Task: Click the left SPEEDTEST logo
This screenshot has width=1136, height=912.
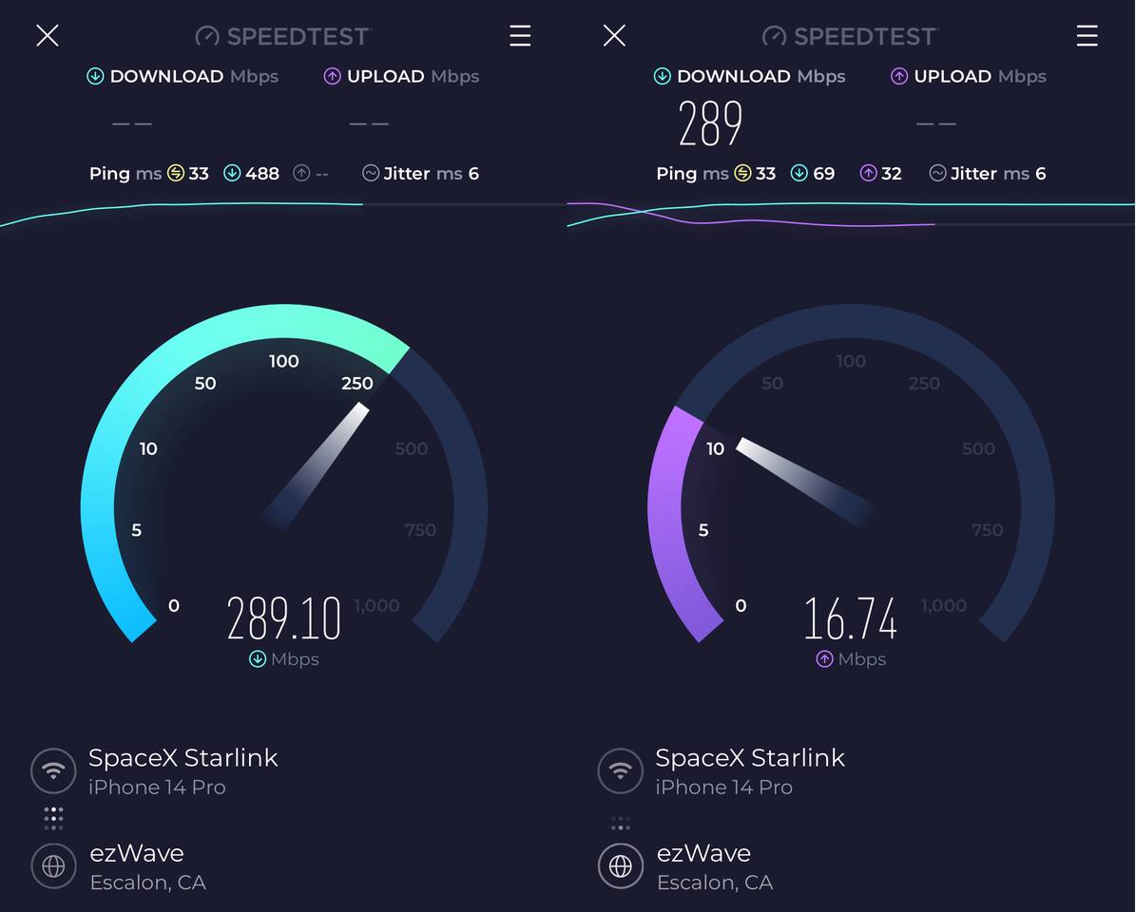Action: (x=283, y=36)
